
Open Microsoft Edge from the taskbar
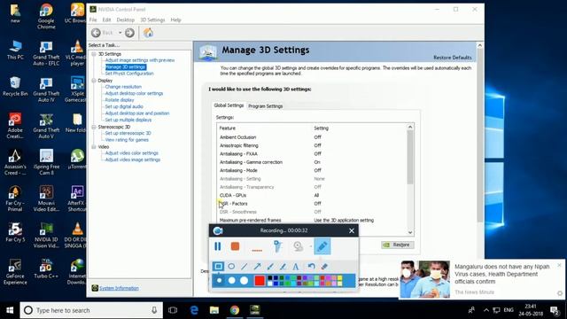click(194, 310)
